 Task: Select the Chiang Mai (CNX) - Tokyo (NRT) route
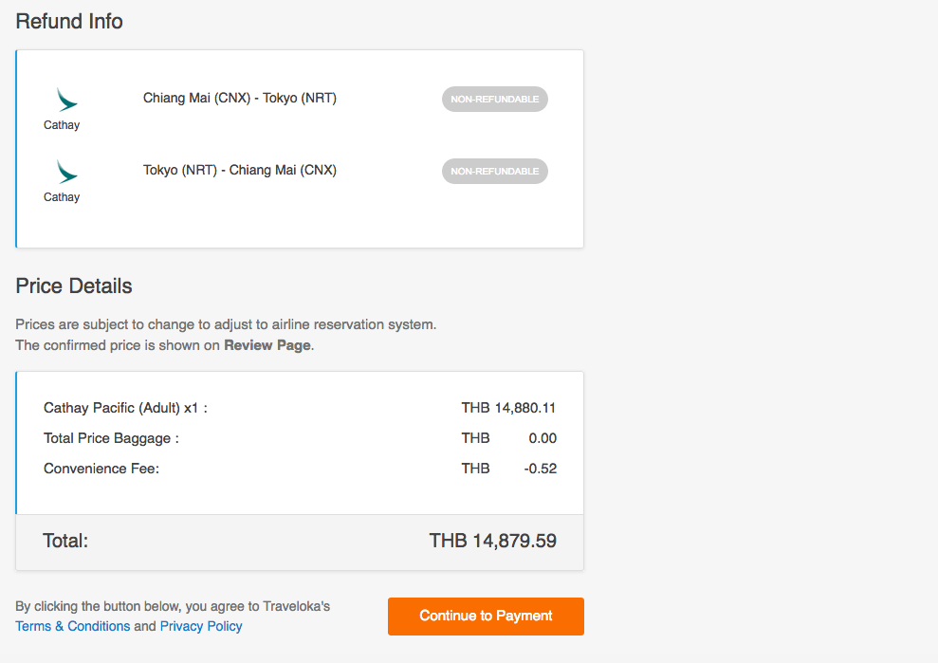pos(239,98)
